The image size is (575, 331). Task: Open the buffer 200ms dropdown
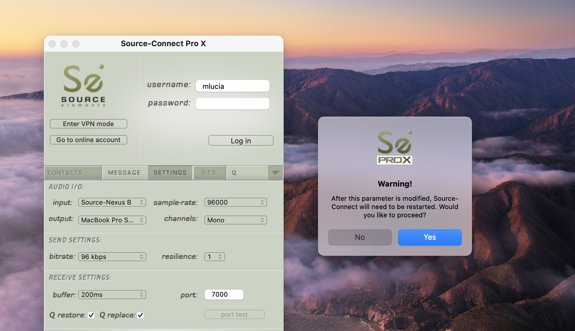pyautogui.click(x=112, y=295)
